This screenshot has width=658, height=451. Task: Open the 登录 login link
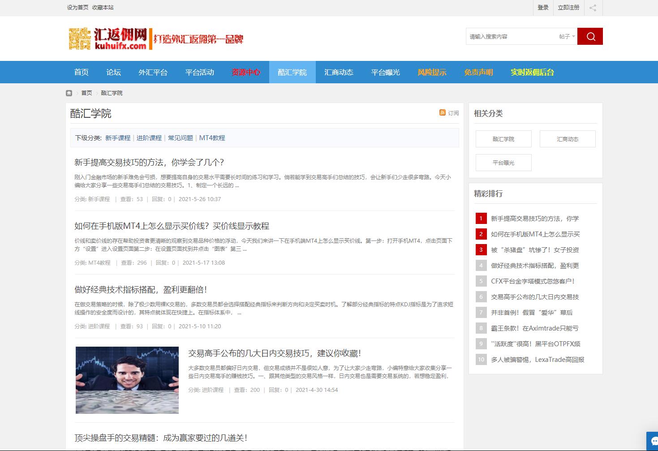[543, 8]
